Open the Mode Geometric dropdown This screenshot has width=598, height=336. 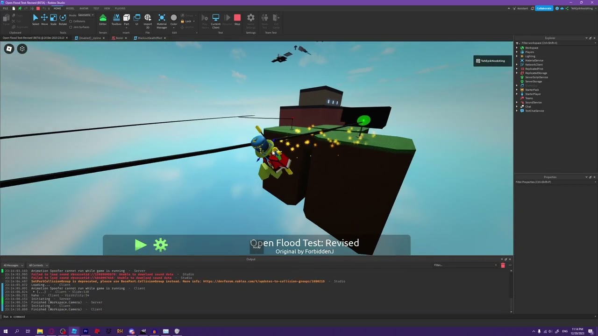(x=86, y=15)
